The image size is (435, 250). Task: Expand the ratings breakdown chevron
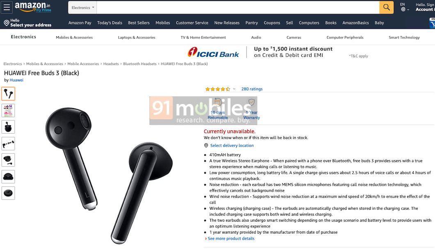pos(234,89)
